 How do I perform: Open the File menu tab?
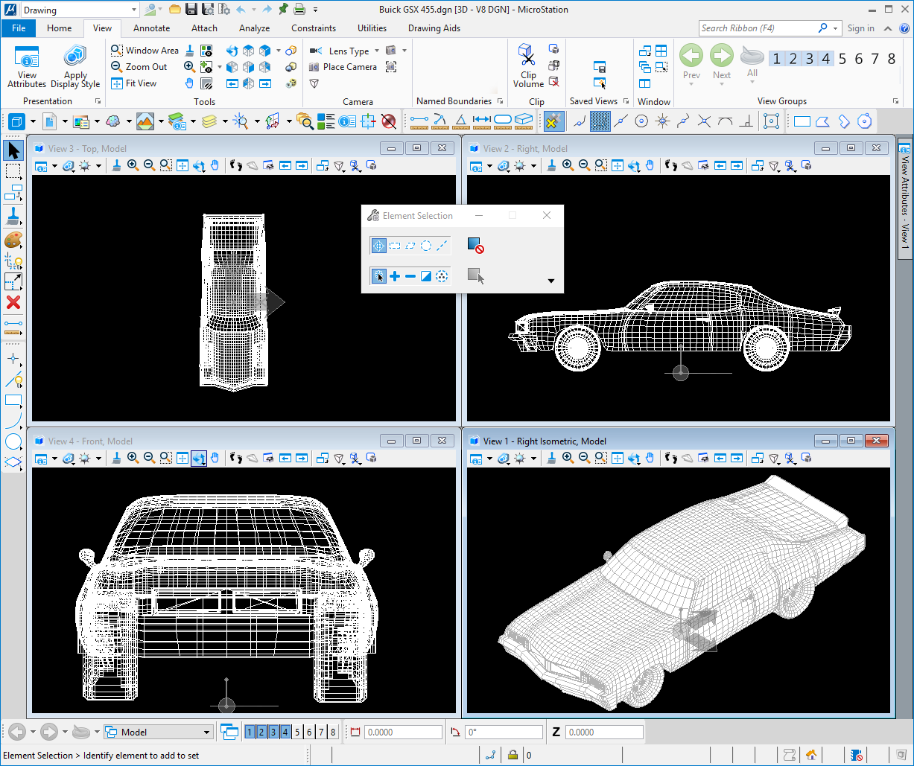[x=19, y=28]
